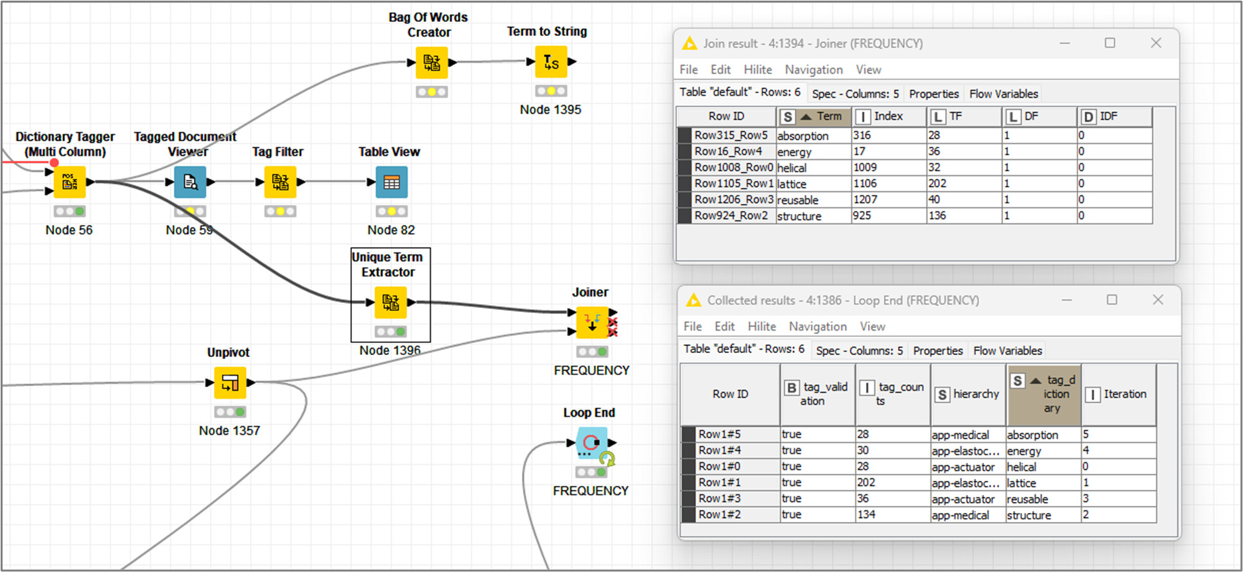Open the Tagged Document Viewer node
Screen dimensions: 1243x572
(x=190, y=182)
